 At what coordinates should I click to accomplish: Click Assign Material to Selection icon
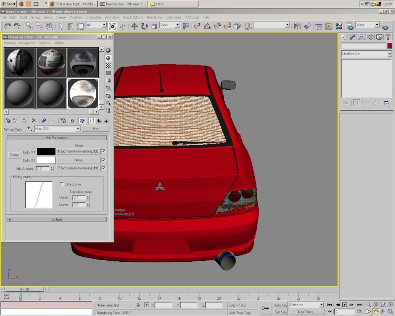click(x=24, y=120)
